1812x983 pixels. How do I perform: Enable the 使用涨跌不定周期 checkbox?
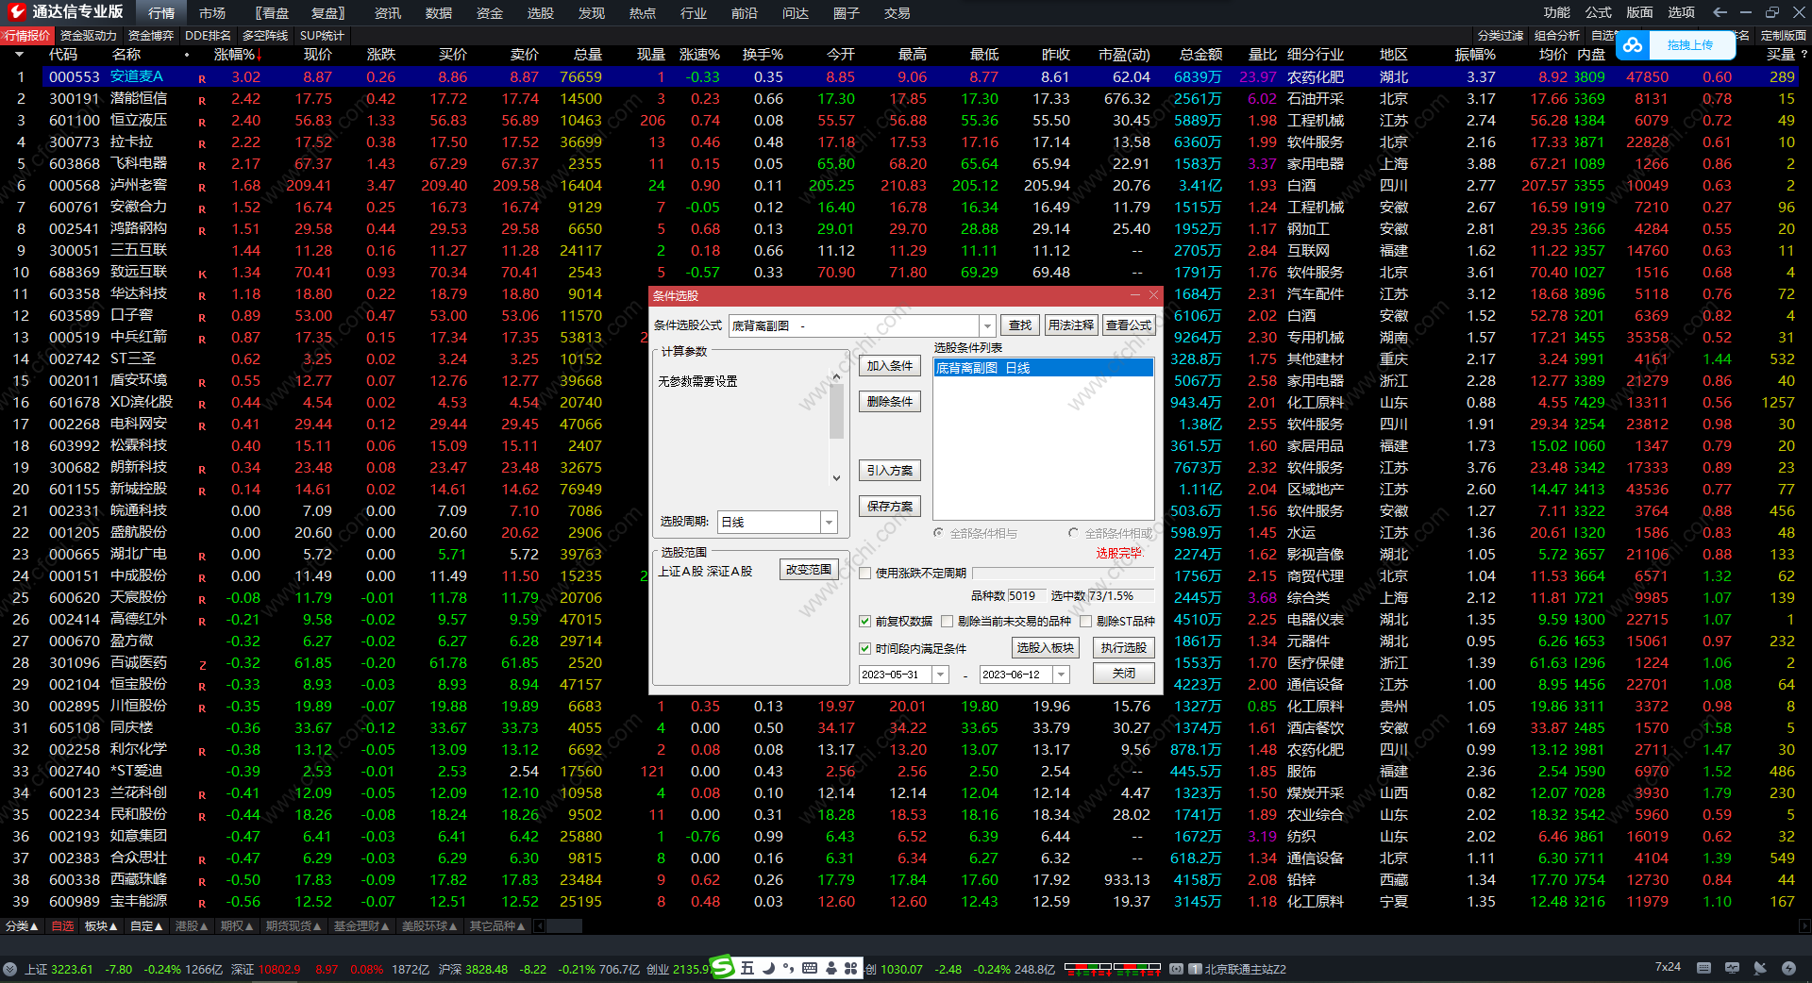tap(864, 574)
